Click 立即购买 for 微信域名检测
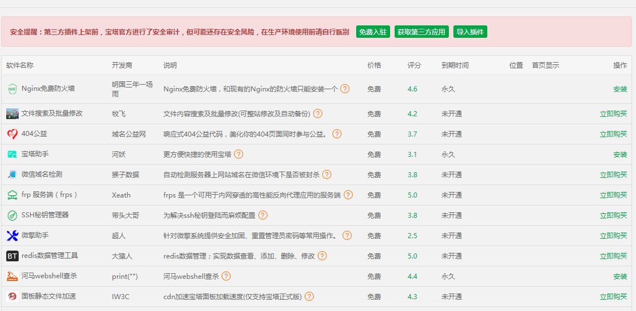636x311 pixels. pos(613,174)
